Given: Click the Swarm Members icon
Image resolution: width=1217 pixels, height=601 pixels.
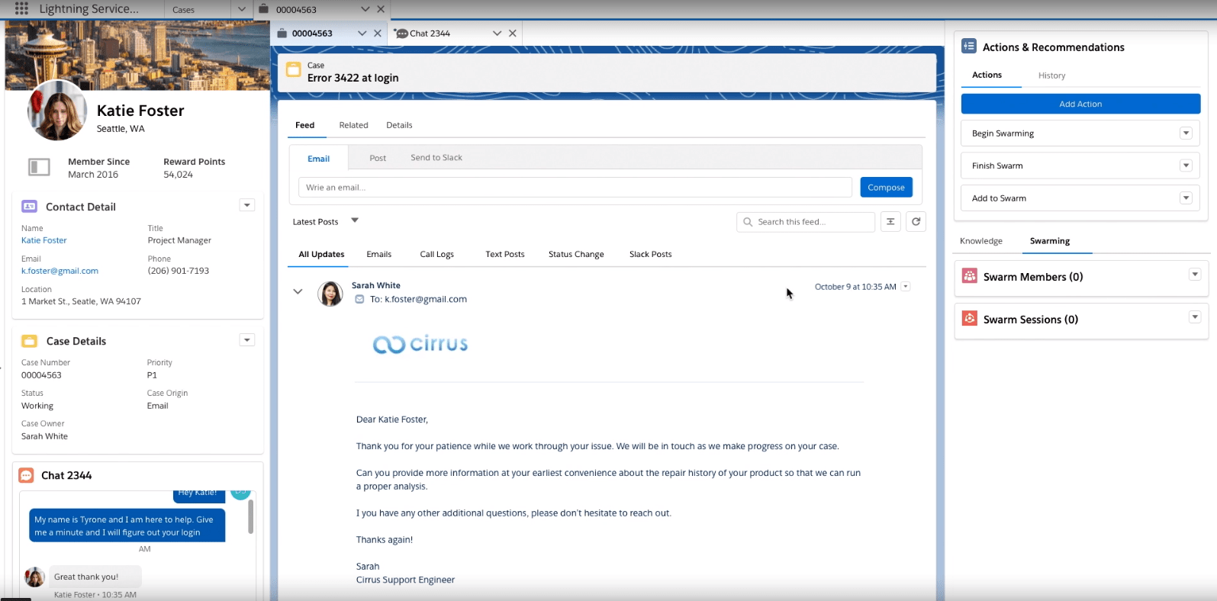Looking at the screenshot, I should 970,275.
